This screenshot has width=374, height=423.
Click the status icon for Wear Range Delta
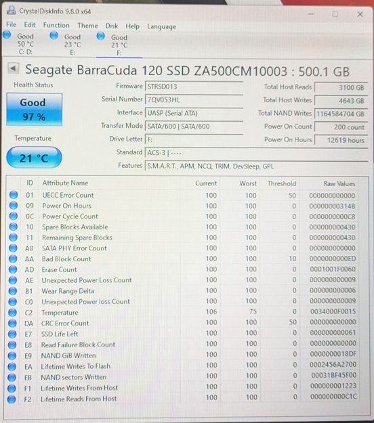click(x=12, y=291)
